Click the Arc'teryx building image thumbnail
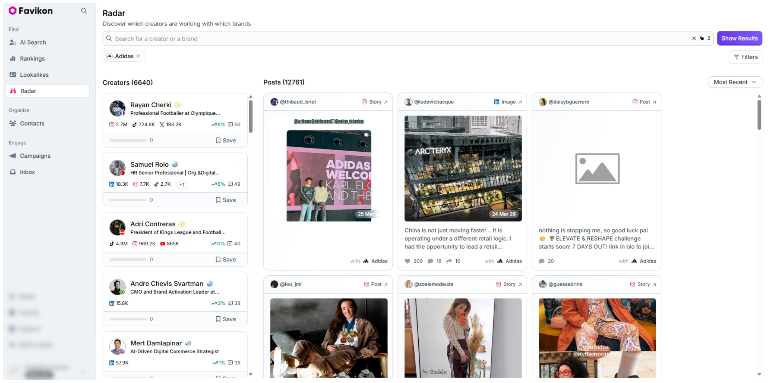Image resolution: width=770 pixels, height=383 pixels. click(463, 169)
